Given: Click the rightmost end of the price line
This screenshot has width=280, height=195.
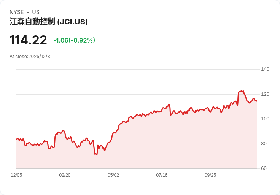Looking at the screenshot, I should (x=256, y=101).
